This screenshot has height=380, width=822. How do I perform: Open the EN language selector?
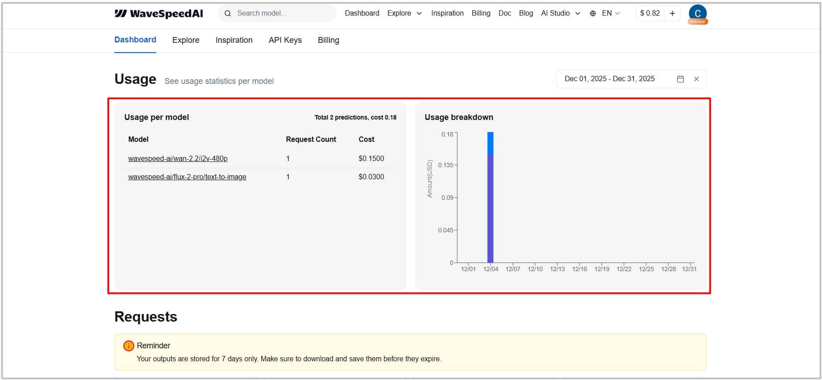coord(611,13)
